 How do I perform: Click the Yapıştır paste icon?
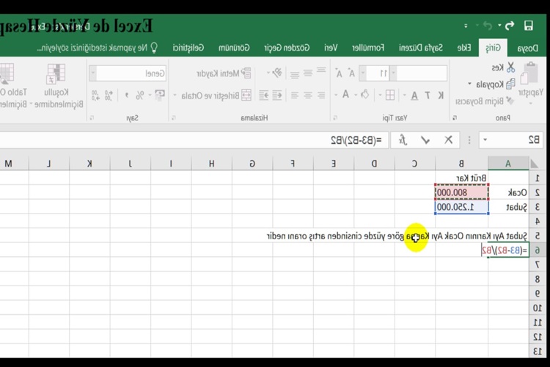(x=529, y=74)
